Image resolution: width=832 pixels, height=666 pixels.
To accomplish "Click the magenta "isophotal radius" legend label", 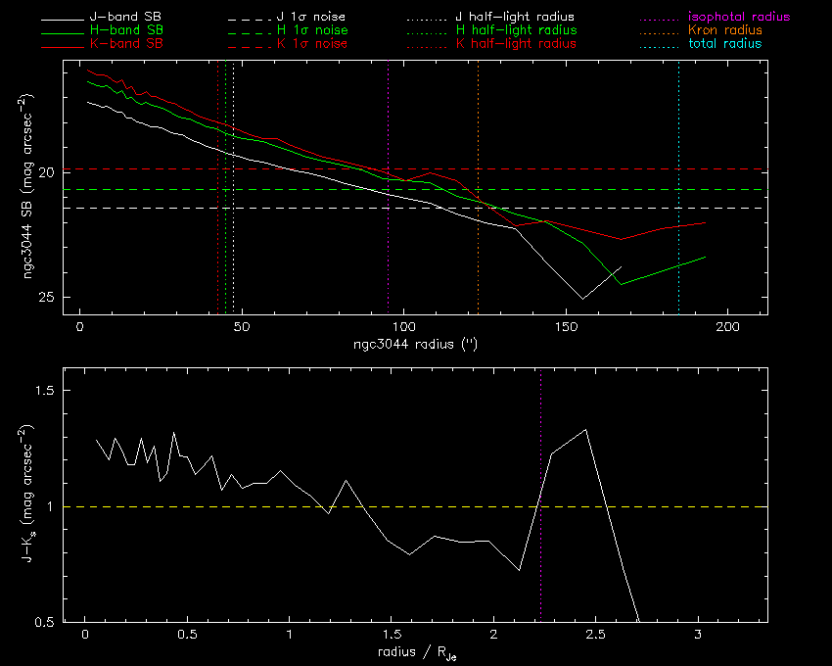I will (737, 18).
